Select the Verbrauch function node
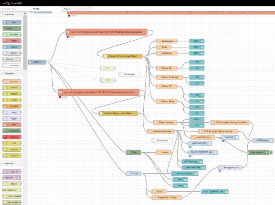Image resolution: width=275 pixels, height=205 pixels. (167, 53)
